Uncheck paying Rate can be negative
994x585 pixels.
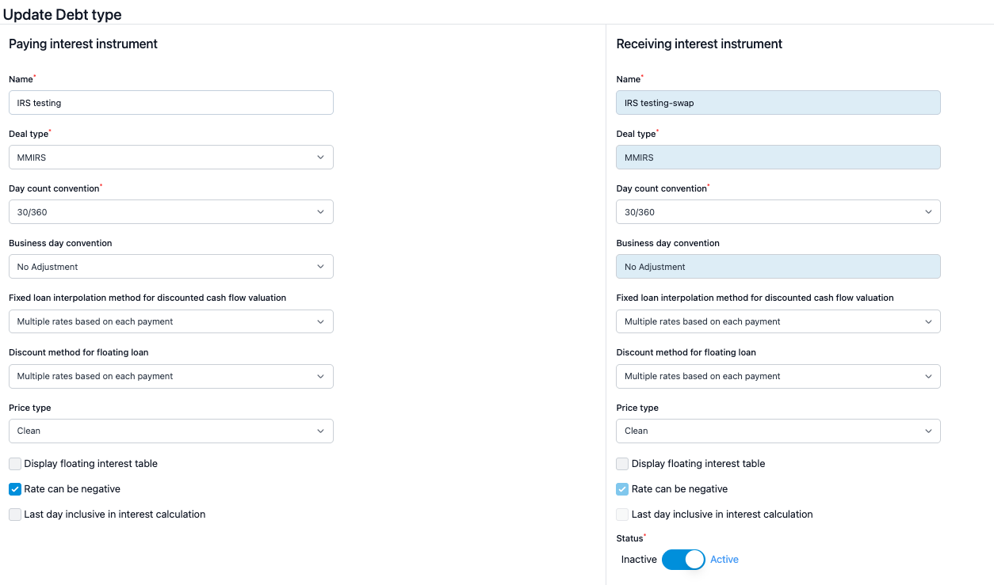pos(15,489)
